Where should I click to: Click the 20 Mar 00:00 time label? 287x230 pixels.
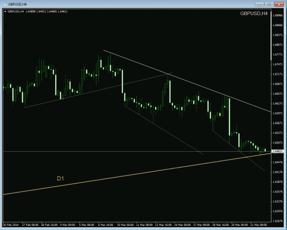[240, 225]
